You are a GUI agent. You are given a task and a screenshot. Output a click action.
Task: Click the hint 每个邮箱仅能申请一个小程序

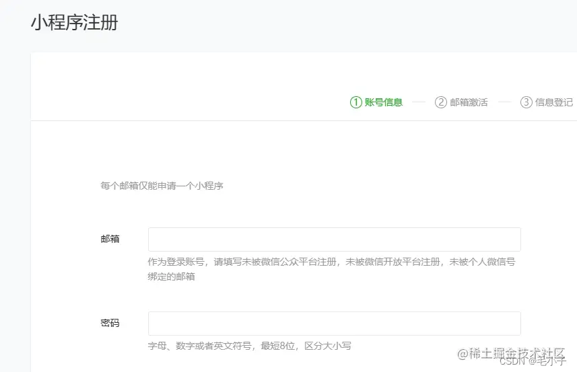[162, 186]
